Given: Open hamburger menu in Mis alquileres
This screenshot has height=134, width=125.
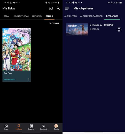Looking at the screenshot, I should tap(67, 8).
